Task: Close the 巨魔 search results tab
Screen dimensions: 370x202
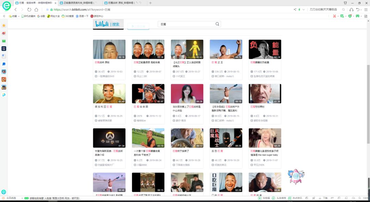Action: pyautogui.click(x=56, y=3)
